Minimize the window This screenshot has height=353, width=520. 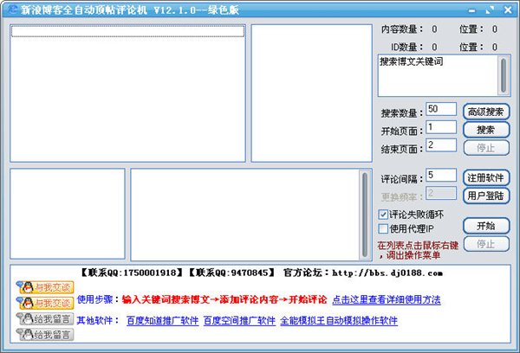471,10
